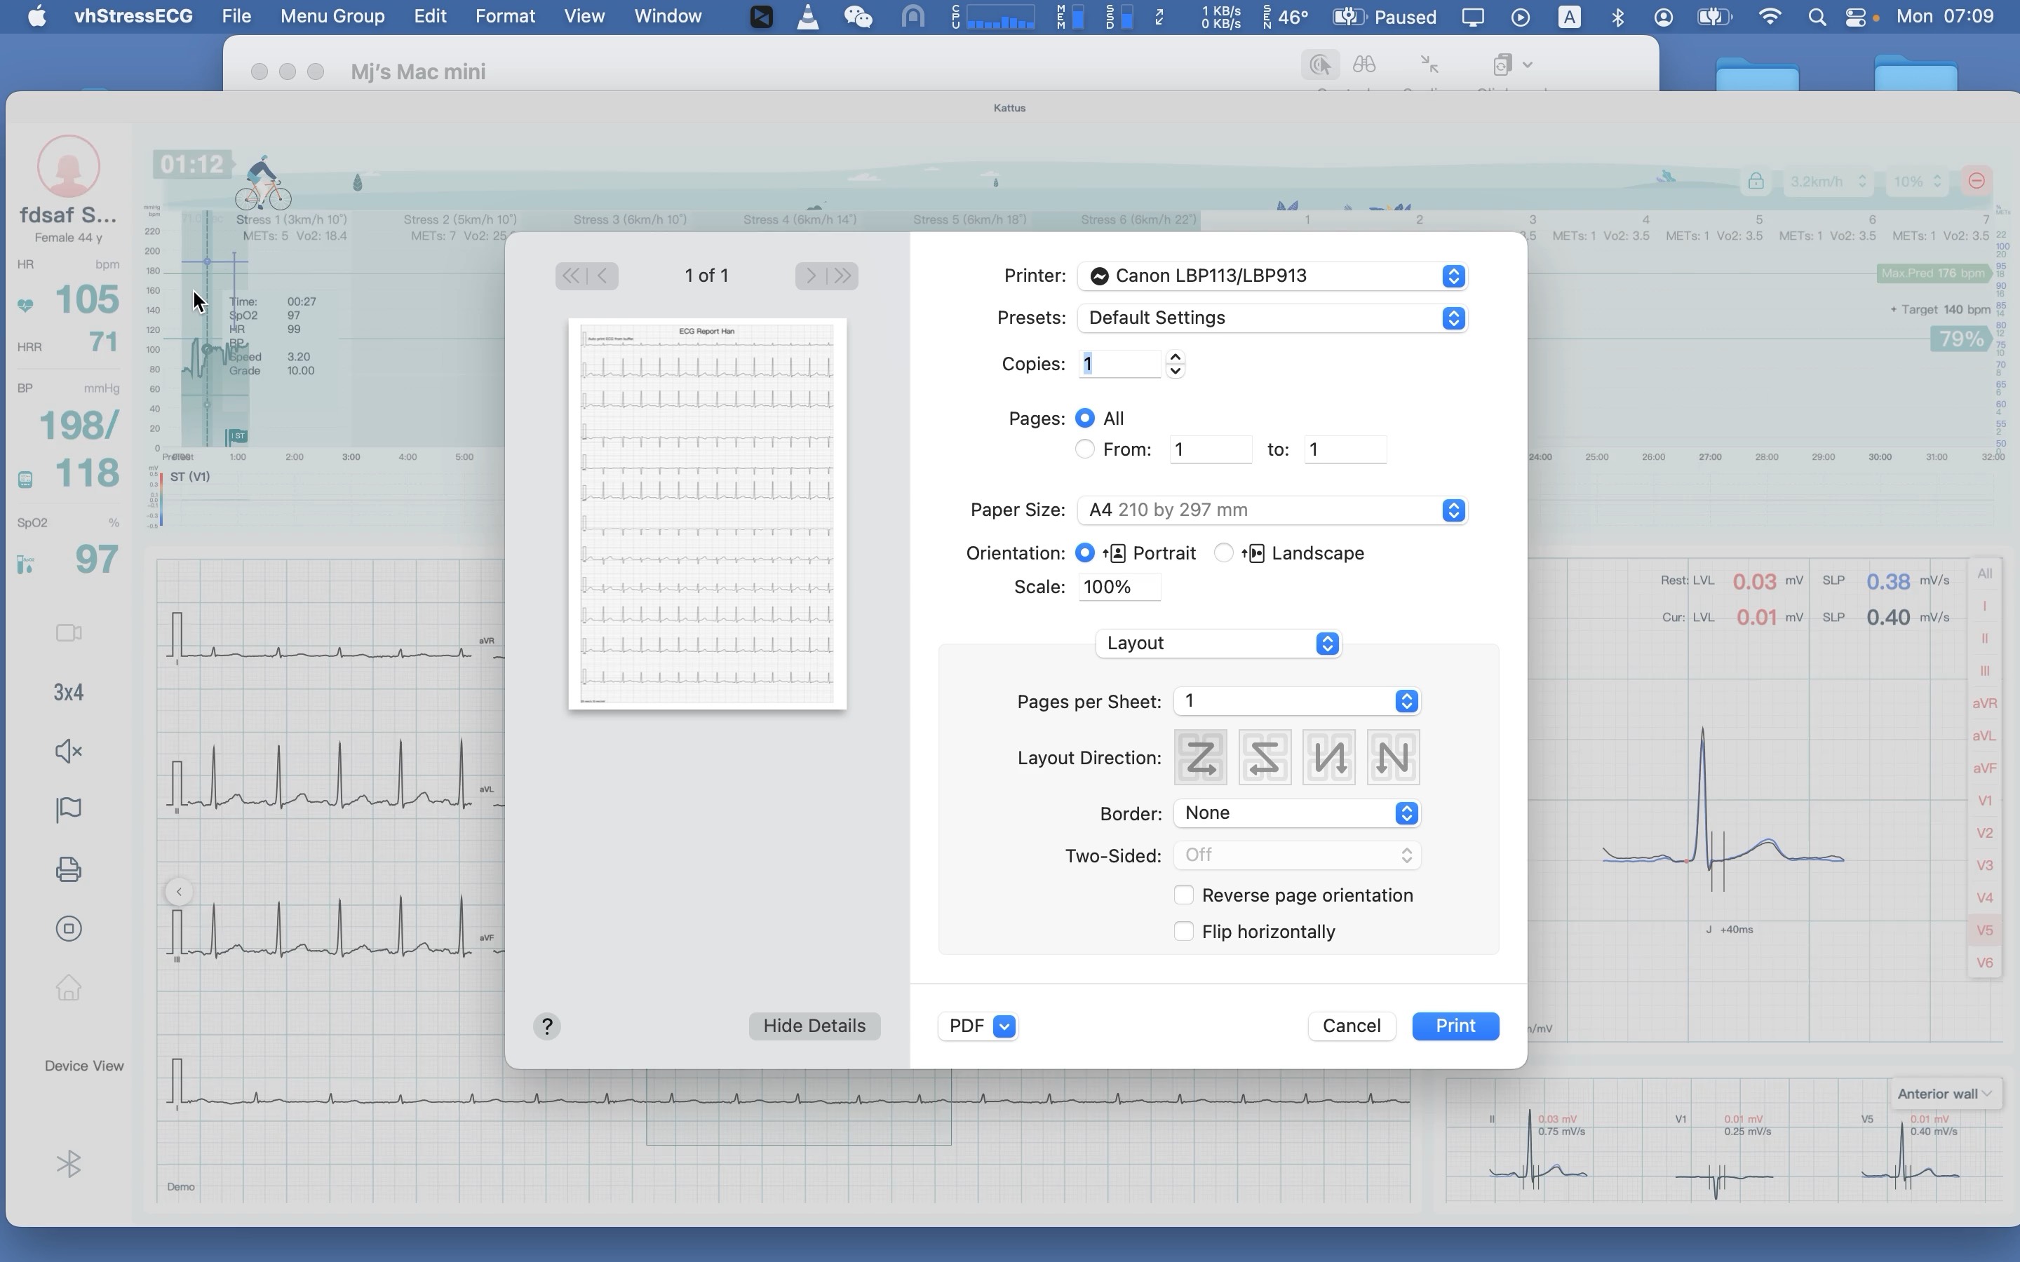Click Cancel in print dialog

1352,1026
